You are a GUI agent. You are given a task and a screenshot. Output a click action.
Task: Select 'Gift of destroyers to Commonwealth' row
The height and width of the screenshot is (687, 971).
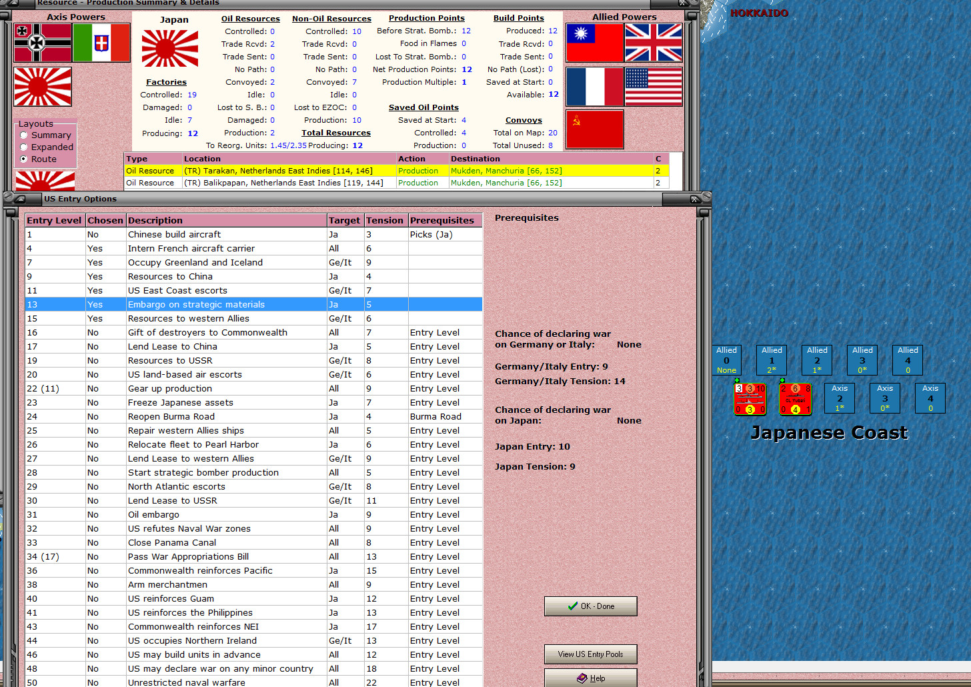(x=253, y=333)
